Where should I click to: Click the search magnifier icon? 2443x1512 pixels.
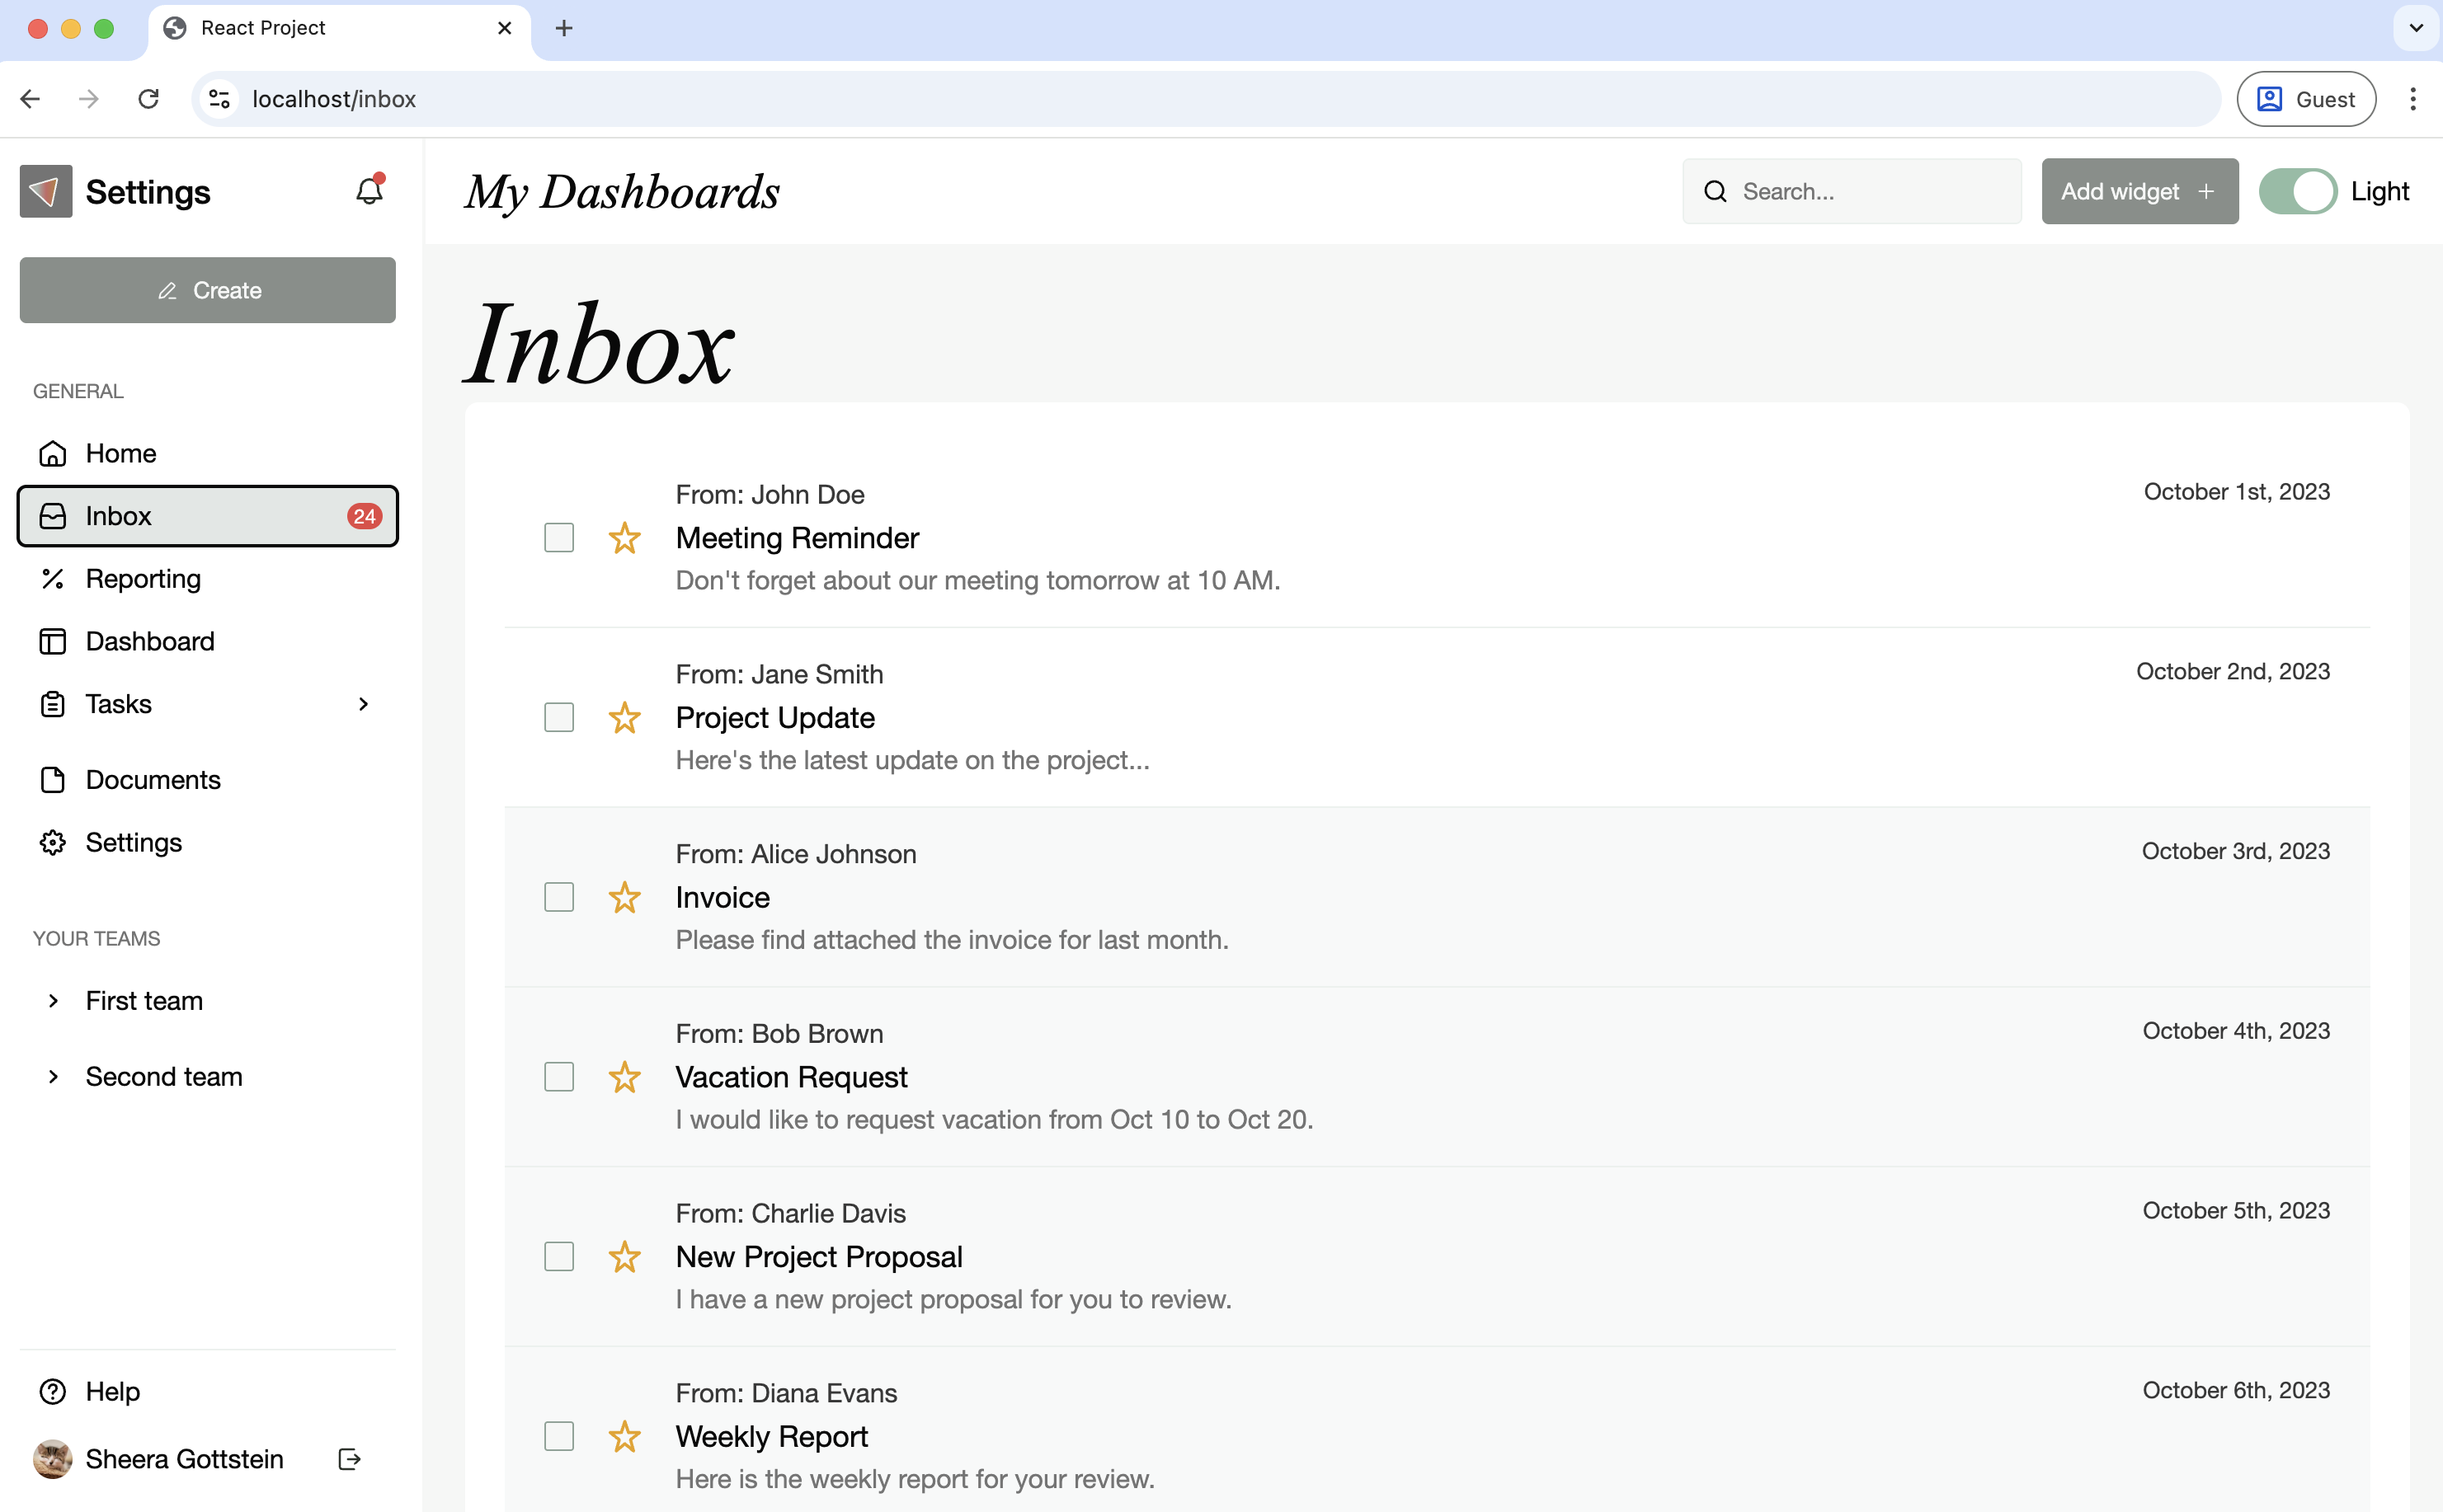point(1715,191)
